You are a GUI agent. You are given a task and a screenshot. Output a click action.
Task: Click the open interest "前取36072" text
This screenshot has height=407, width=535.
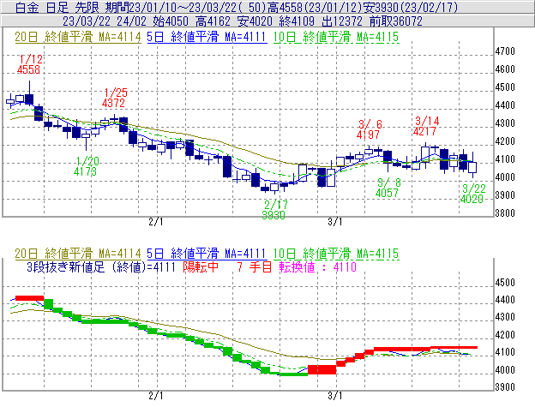tap(396, 21)
